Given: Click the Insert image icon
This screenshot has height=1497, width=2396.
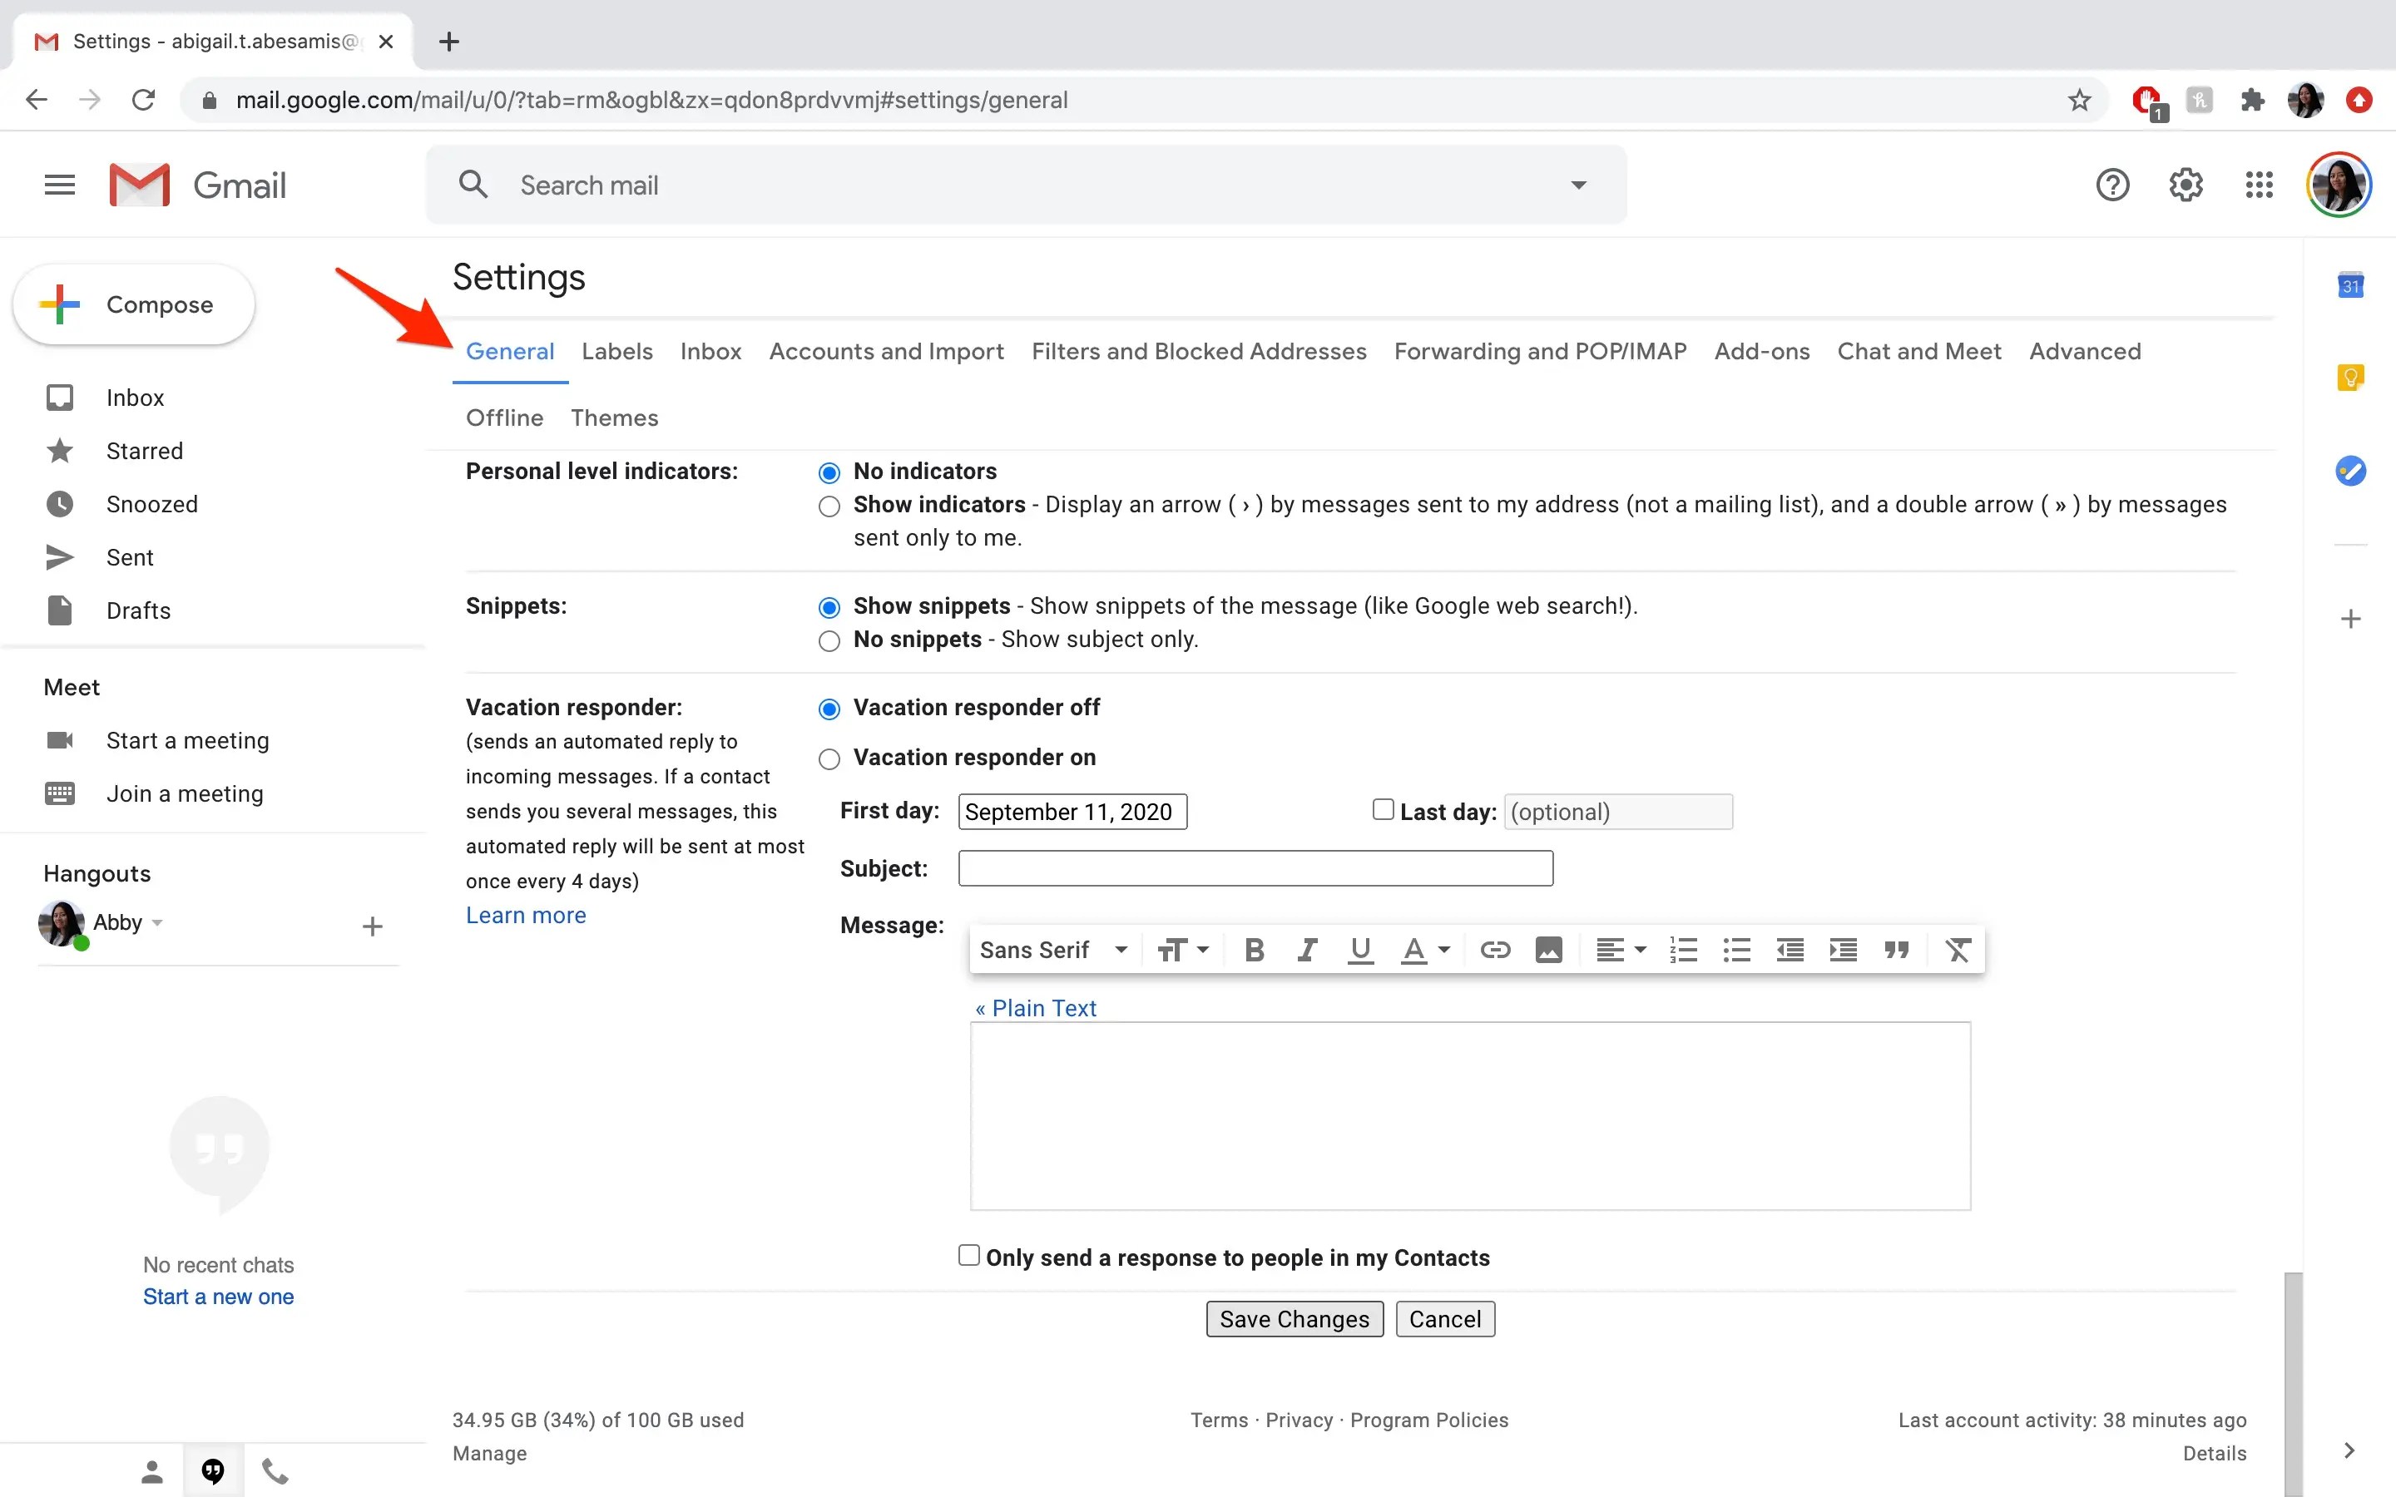Looking at the screenshot, I should (1548, 951).
